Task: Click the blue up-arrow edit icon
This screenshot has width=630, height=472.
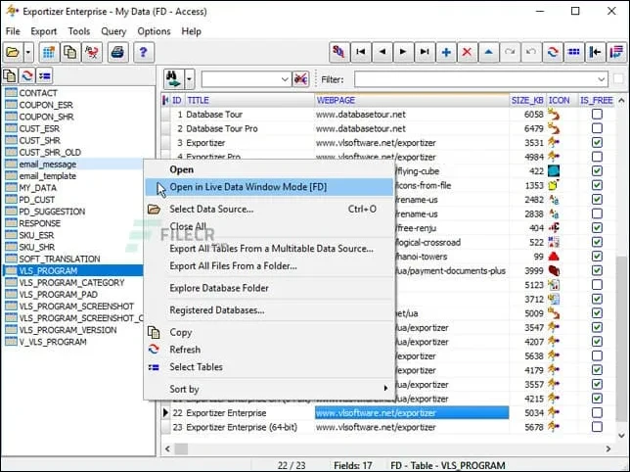Action: [x=488, y=52]
